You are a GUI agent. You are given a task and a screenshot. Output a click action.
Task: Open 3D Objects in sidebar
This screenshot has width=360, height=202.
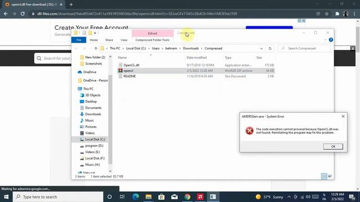[90, 95]
